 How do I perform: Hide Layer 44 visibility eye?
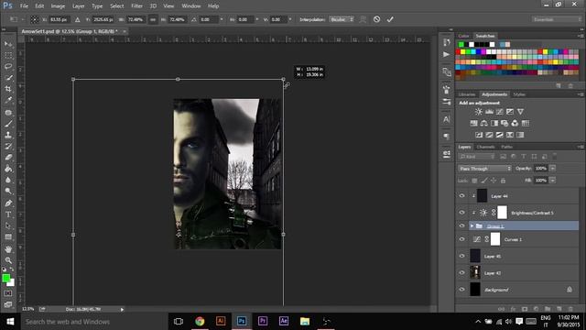[x=461, y=195]
